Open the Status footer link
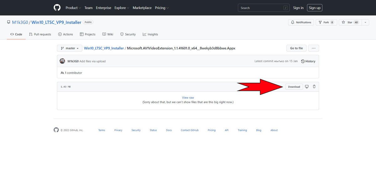Image resolution: width=376 pixels, height=183 pixels. tap(153, 130)
